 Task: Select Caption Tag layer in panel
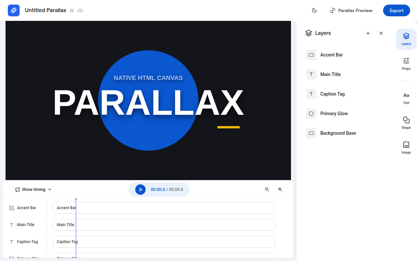pos(345,94)
